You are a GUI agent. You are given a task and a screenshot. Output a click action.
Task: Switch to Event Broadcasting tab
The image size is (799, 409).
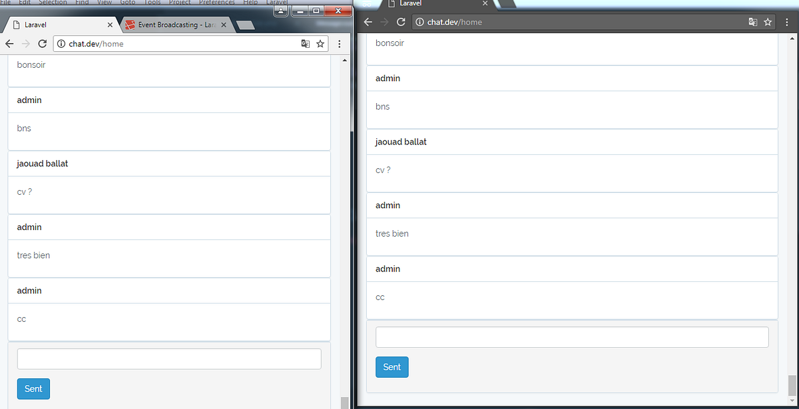(176, 25)
